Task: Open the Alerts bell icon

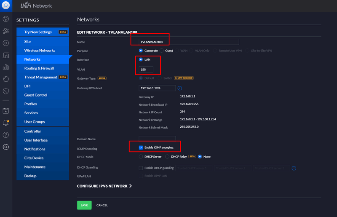Action: pos(6,123)
